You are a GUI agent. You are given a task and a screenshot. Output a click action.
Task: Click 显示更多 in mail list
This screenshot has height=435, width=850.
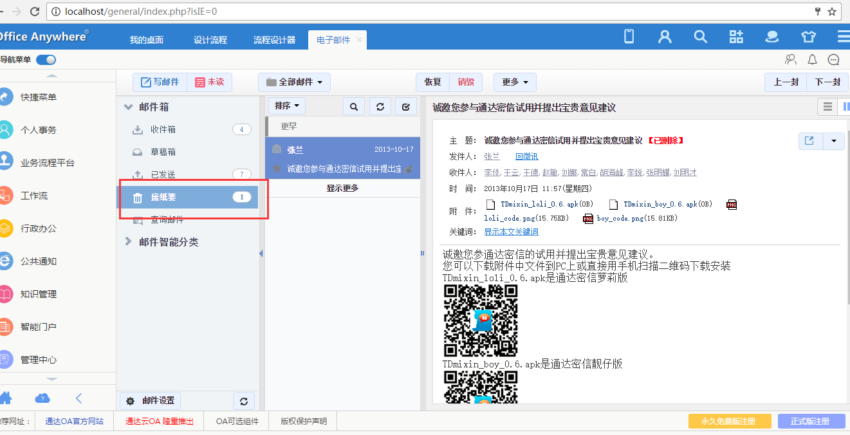point(342,188)
